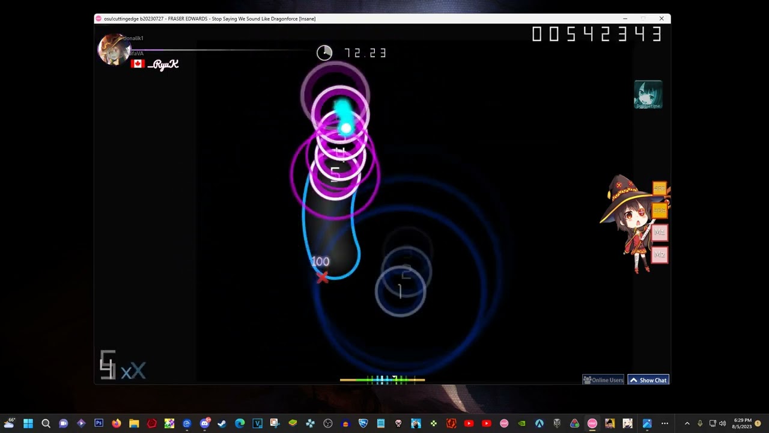Click hit circle number 1
769x433 pixels.
pyautogui.click(x=400, y=291)
